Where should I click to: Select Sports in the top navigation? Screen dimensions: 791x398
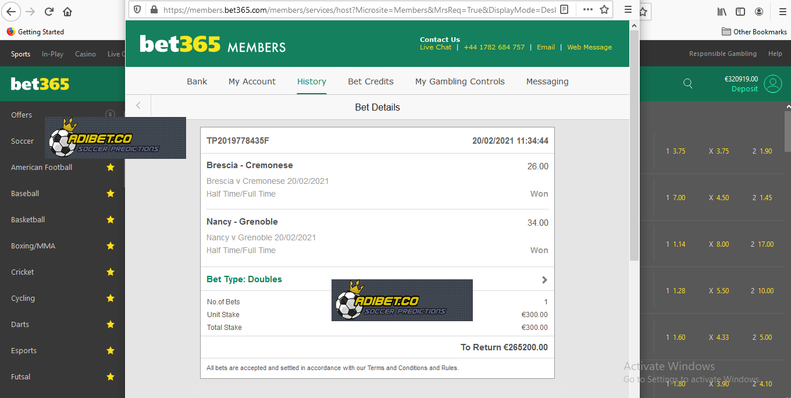[x=20, y=54]
